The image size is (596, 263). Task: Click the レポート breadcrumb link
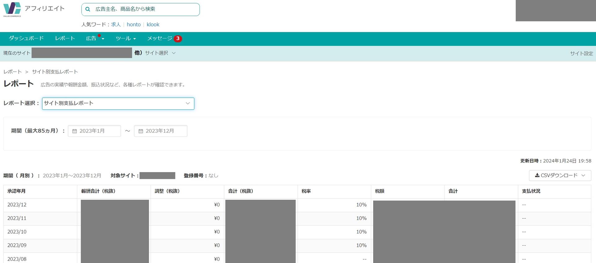(12, 72)
